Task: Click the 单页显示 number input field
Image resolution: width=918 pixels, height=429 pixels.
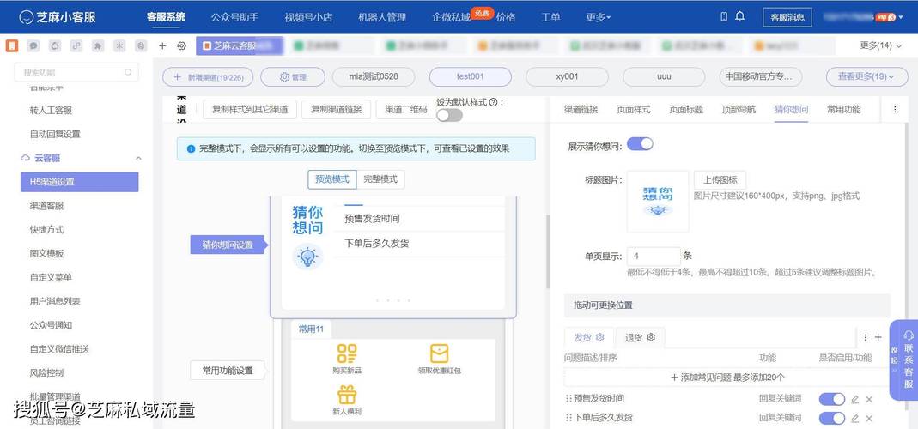Action: click(x=654, y=257)
